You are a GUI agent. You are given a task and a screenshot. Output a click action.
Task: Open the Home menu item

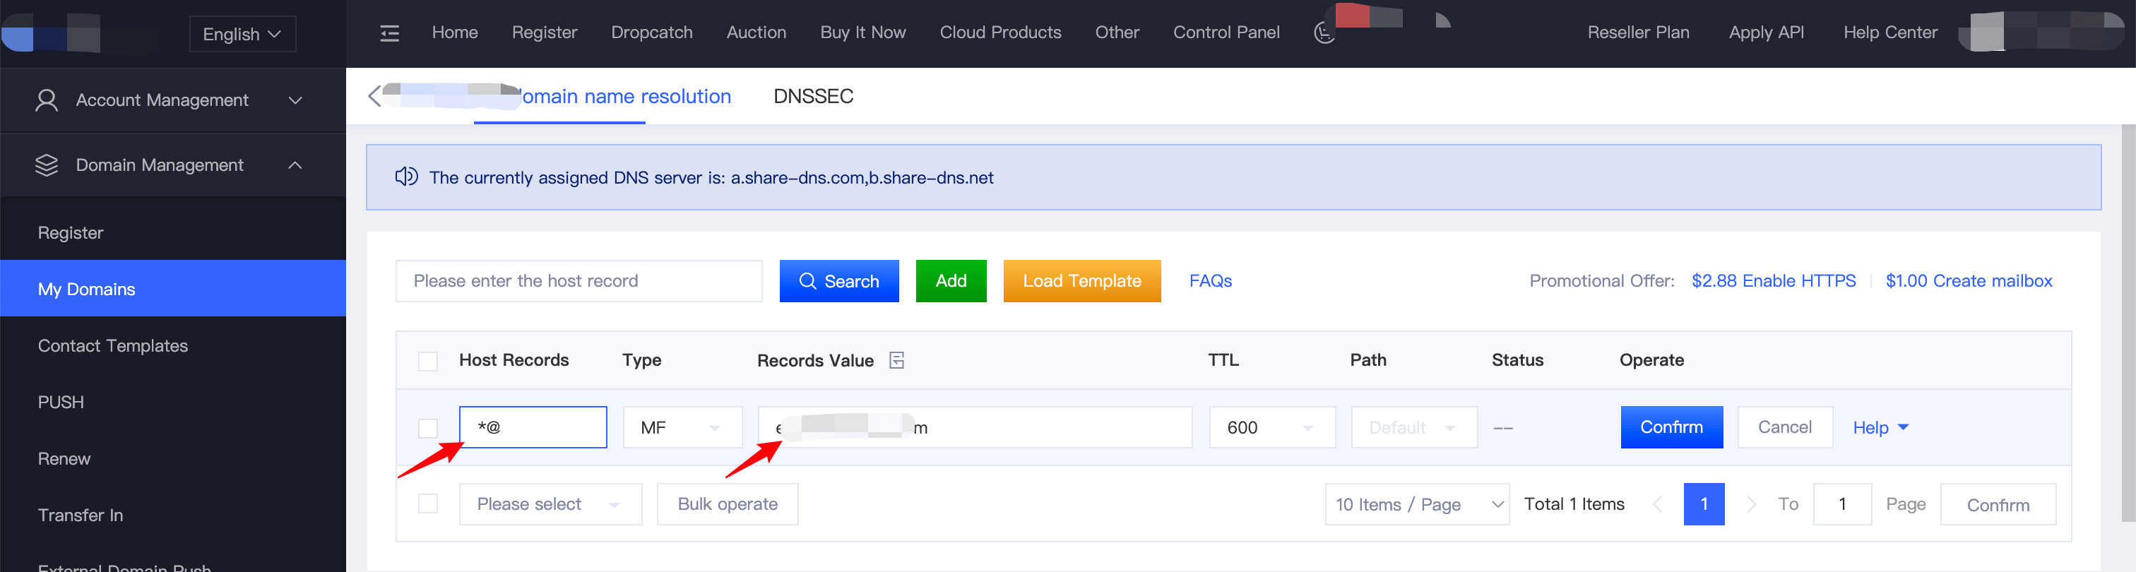454,33
